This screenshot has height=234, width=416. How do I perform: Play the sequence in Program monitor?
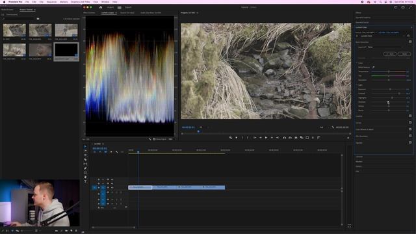click(x=266, y=138)
